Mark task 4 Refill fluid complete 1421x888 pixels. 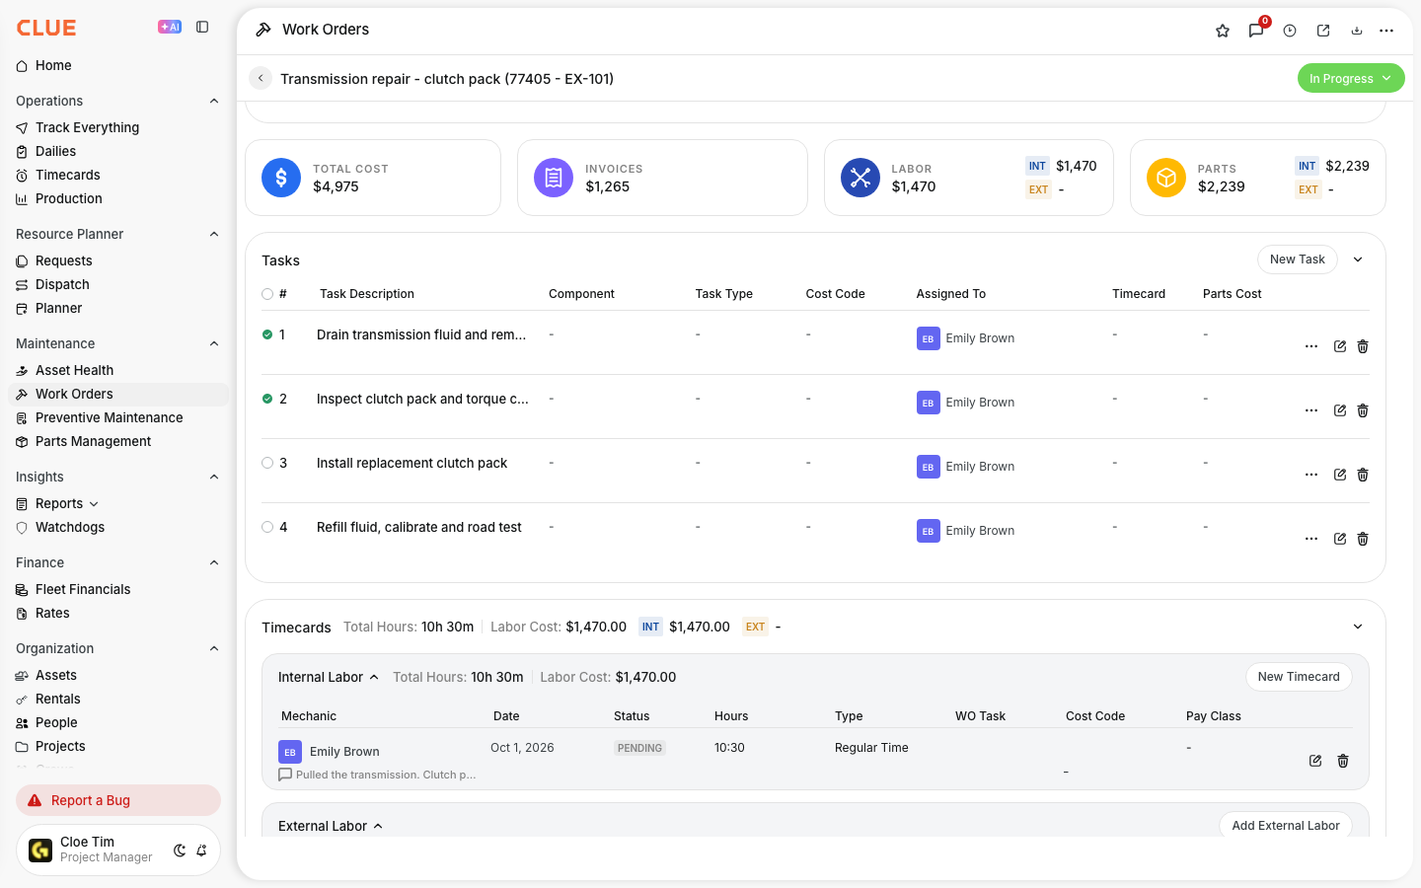pos(267,527)
